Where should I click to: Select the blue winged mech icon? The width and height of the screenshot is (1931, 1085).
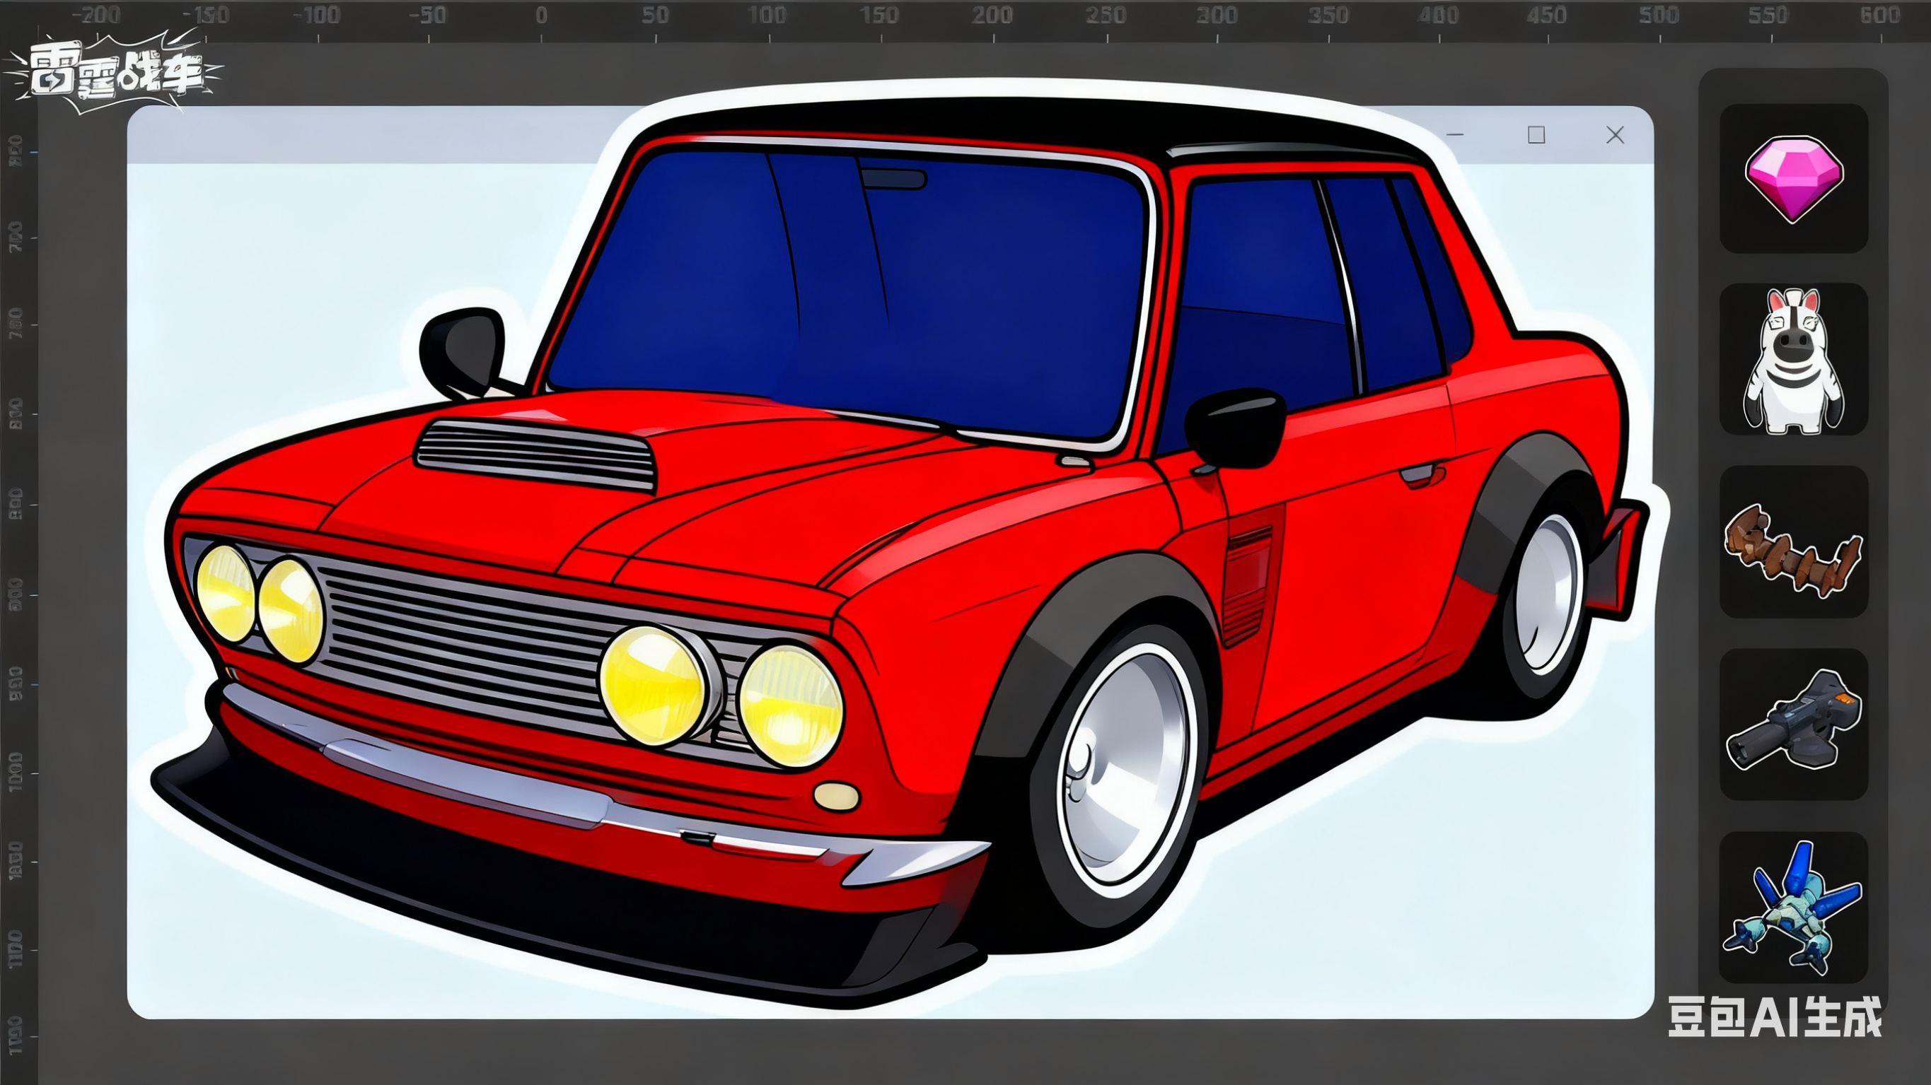click(x=1793, y=908)
